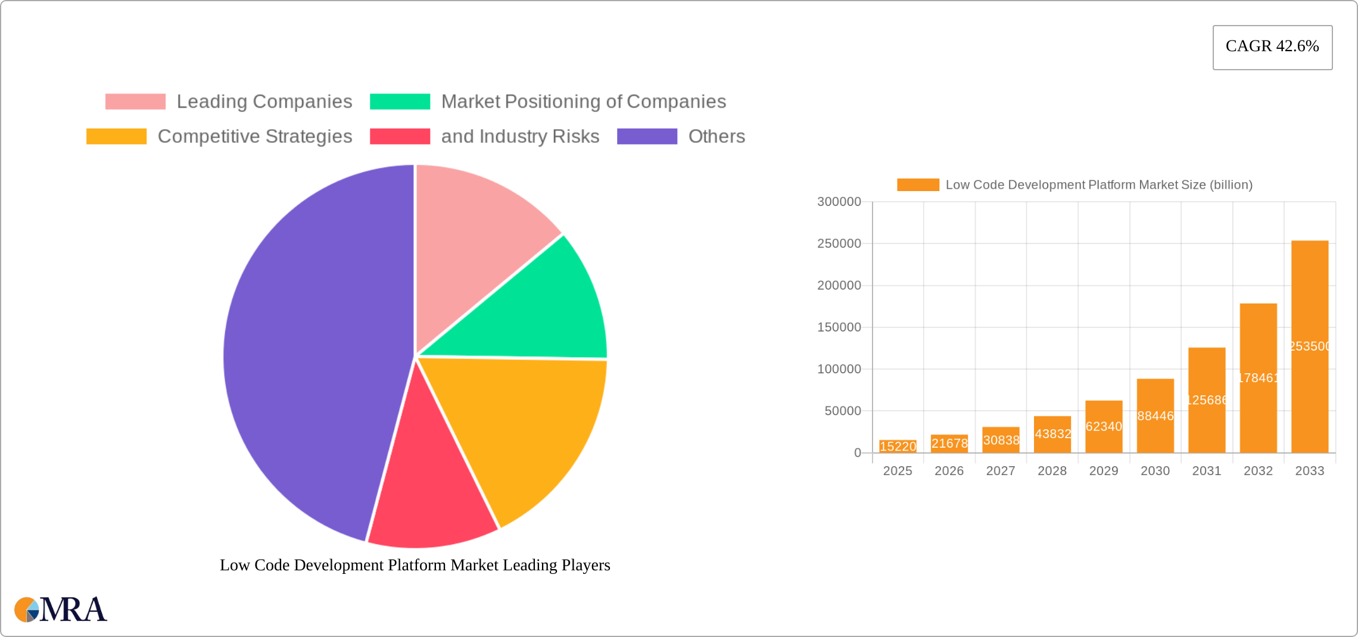The width and height of the screenshot is (1358, 637).
Task: Click the 2031 bar labeled 125686
Action: click(1207, 400)
